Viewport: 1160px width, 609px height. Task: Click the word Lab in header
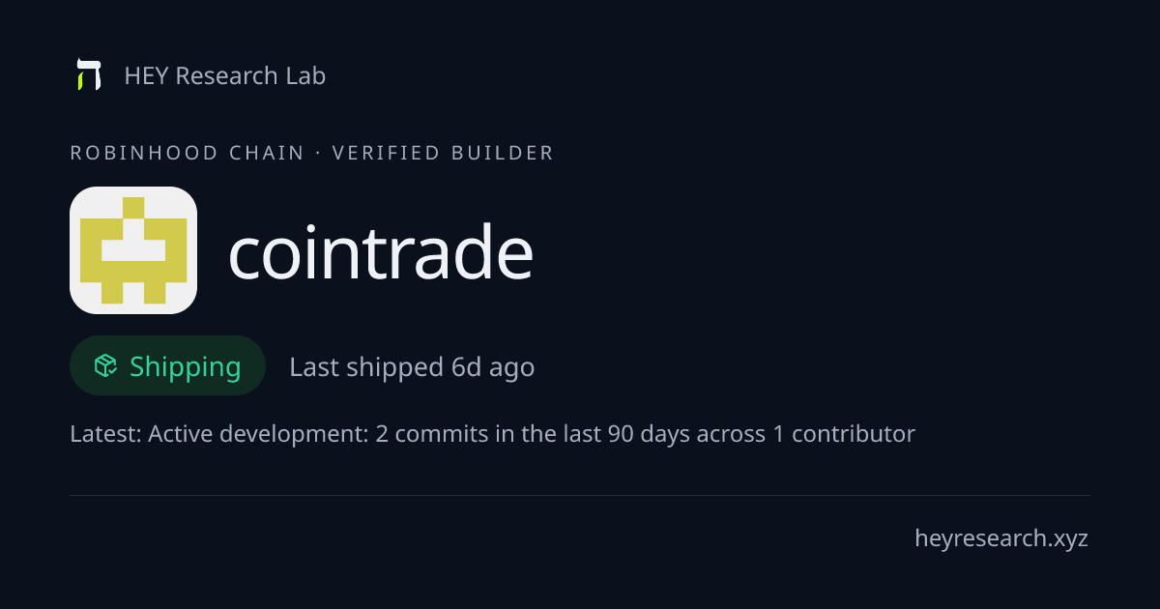click(x=305, y=75)
